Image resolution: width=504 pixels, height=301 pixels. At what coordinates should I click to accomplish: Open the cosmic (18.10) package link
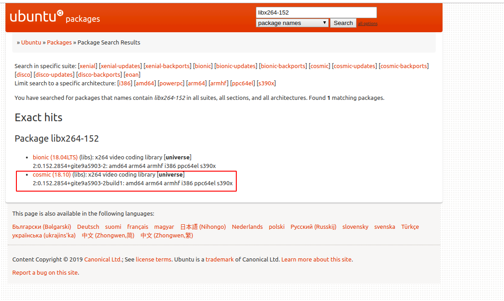tap(51, 175)
